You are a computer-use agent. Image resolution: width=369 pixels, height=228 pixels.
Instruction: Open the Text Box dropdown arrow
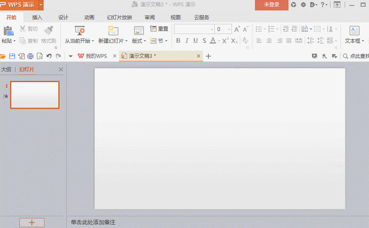[x=363, y=41]
